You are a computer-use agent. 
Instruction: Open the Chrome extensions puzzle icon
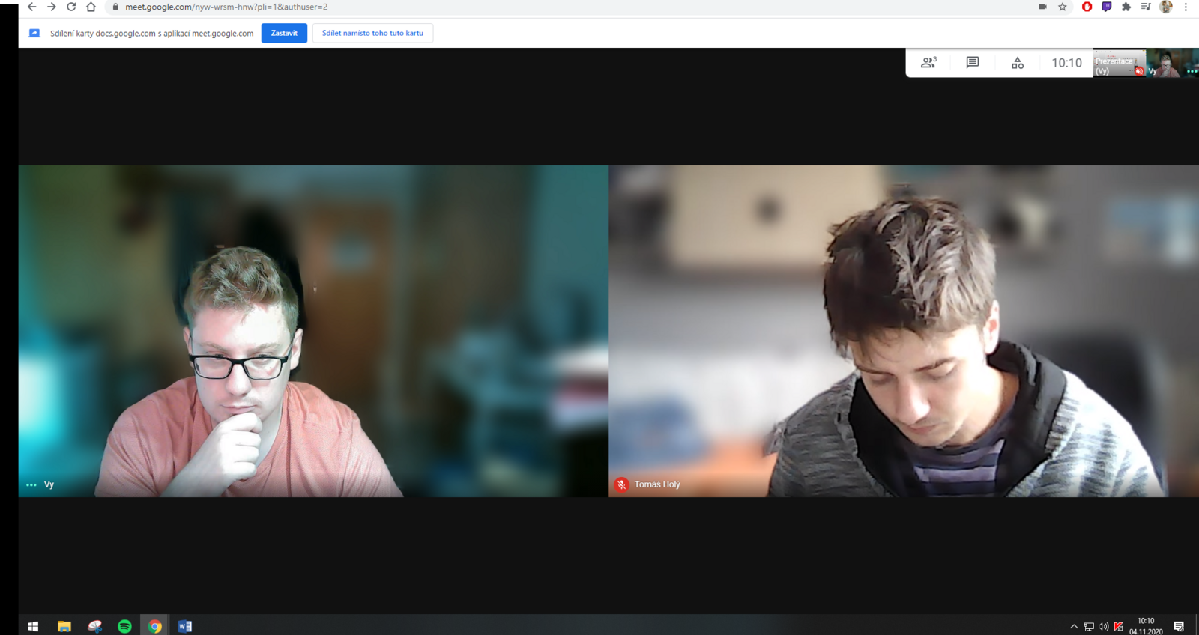click(x=1126, y=7)
